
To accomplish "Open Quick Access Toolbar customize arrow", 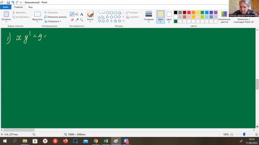I will click(21, 2).
